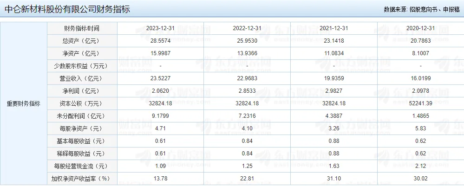Select 每股经营现金流 value 2.12
This screenshot has width=464, height=186.
click(420, 166)
